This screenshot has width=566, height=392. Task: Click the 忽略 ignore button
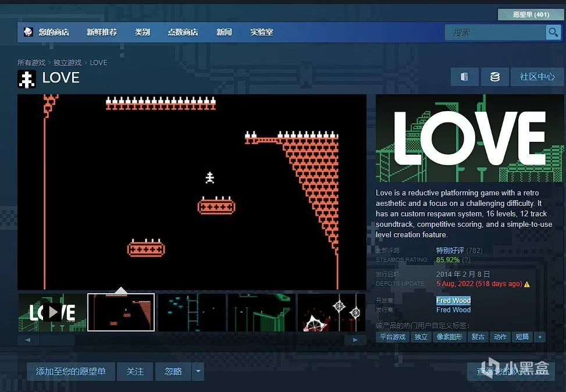coord(173,371)
